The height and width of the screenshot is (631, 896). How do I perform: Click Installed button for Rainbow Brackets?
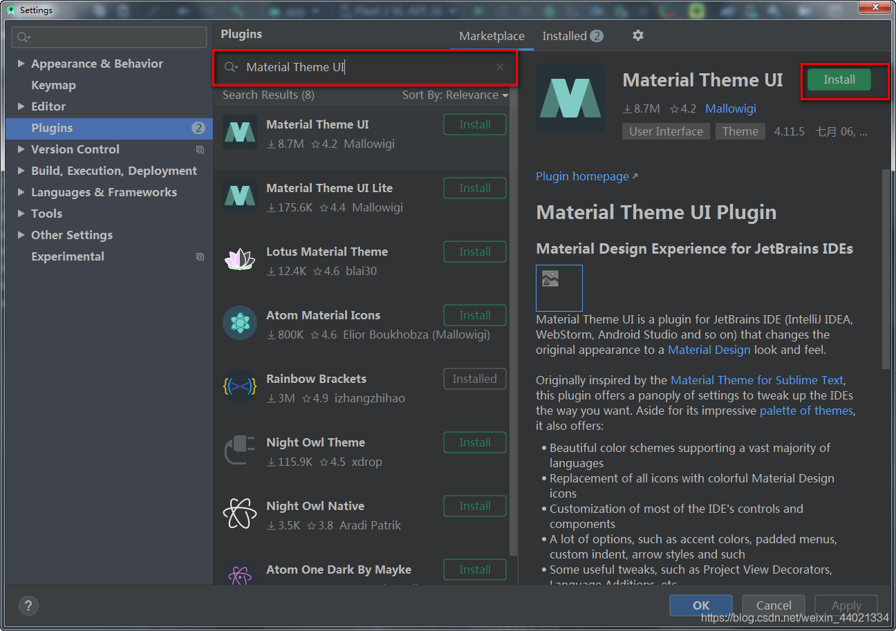tap(475, 379)
